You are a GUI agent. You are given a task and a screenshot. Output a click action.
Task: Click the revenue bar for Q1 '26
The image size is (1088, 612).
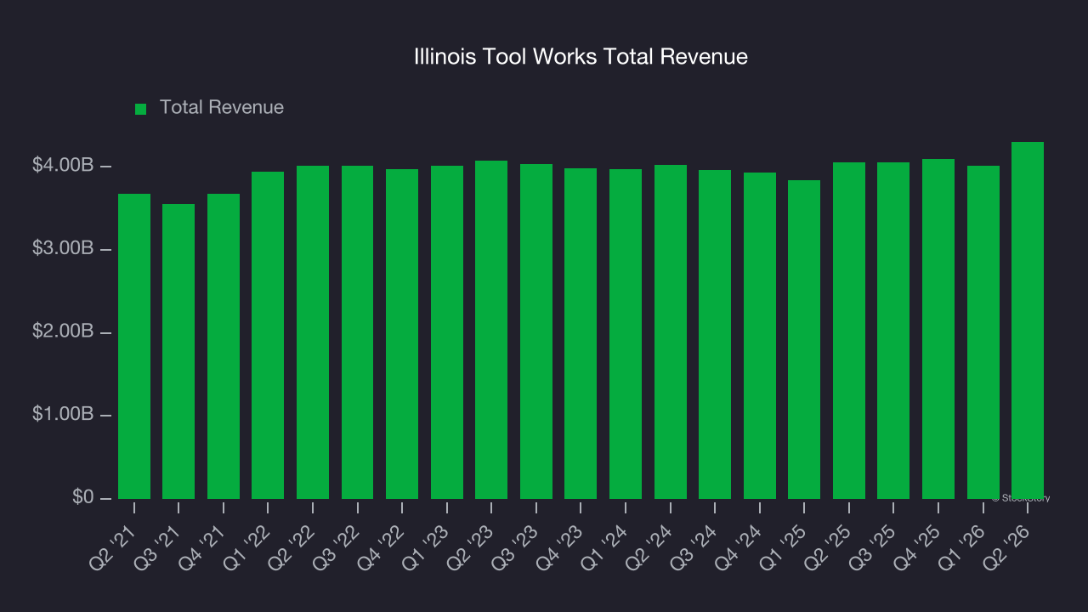(x=983, y=332)
